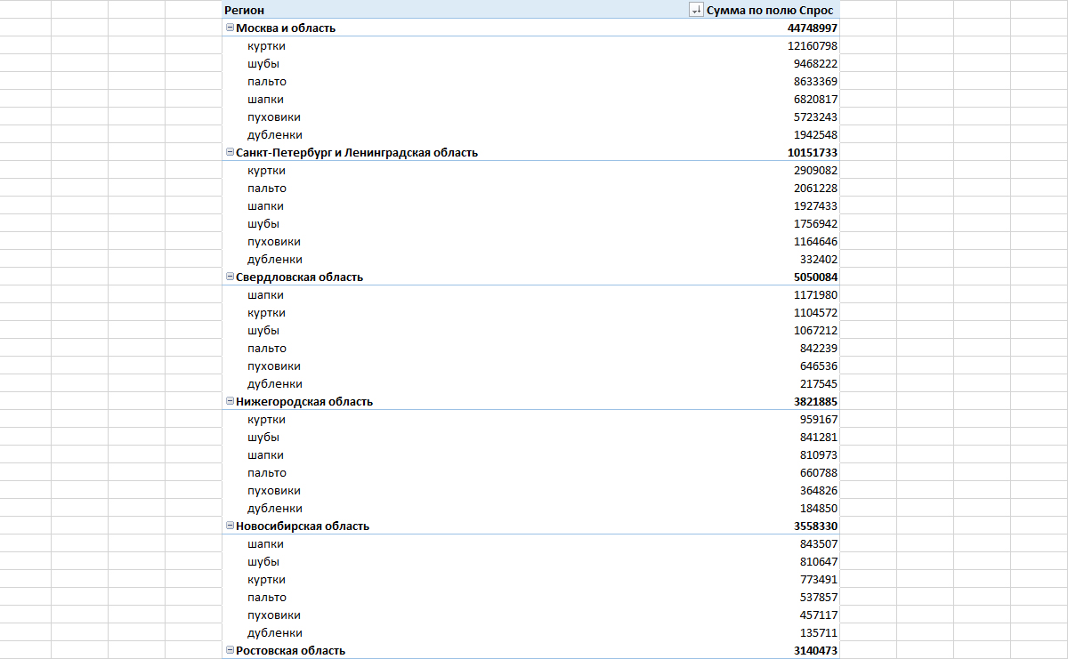Viewport: 1068px width, 659px height.
Task: Click the value 1927433
Action: point(816,205)
